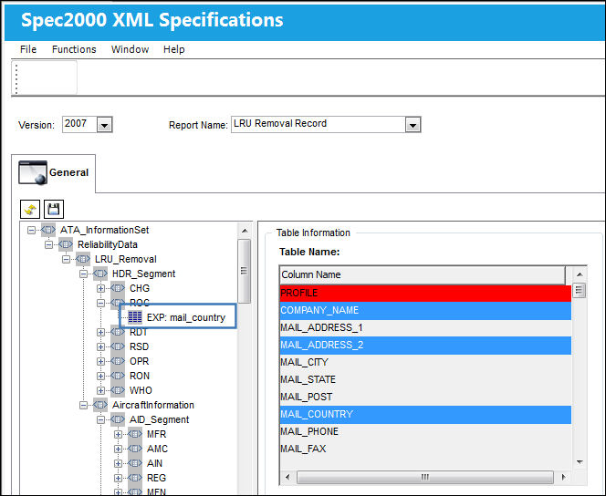606x496 pixels.
Task: Collapse the HDR_Segment node
Action: [x=83, y=274]
